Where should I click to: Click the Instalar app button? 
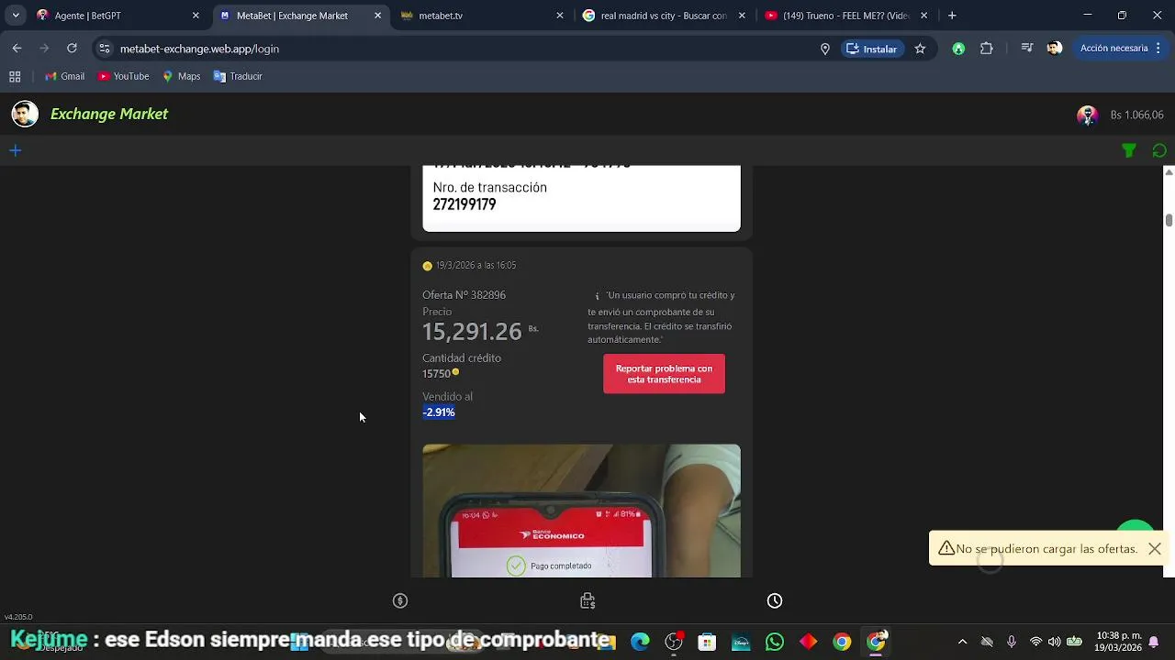870,49
